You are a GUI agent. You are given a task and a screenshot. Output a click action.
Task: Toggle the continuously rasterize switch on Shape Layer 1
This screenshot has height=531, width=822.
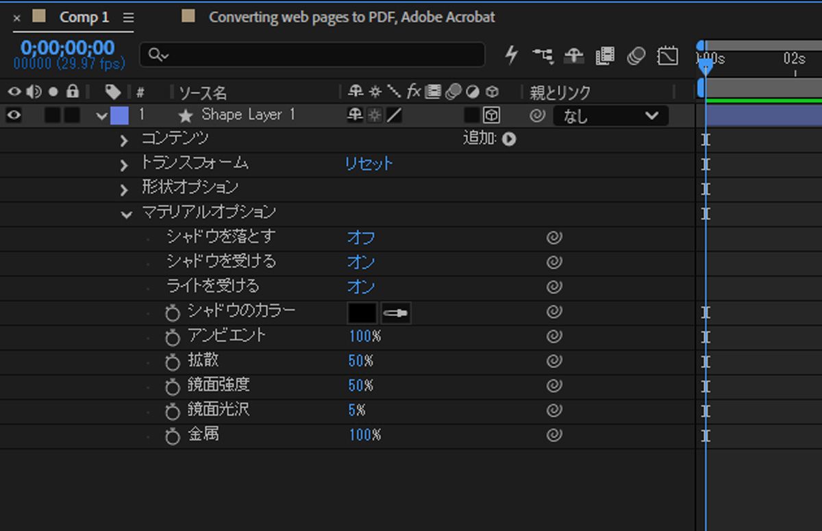tap(375, 116)
